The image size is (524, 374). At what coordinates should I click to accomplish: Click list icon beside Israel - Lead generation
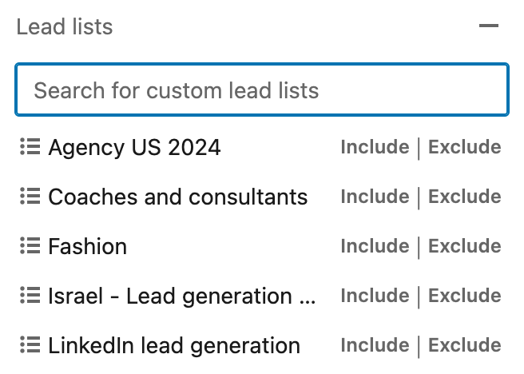[30, 295]
